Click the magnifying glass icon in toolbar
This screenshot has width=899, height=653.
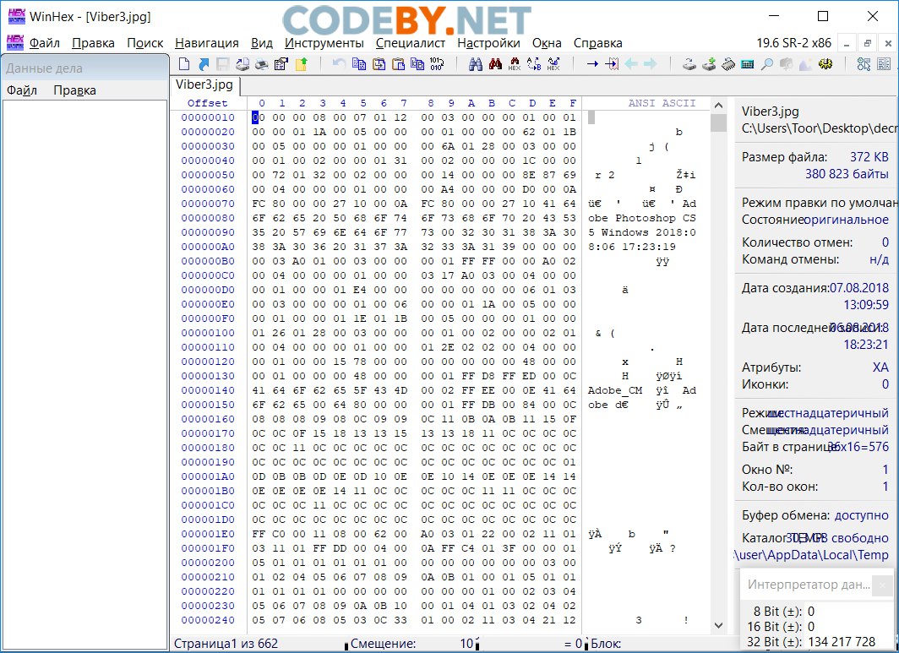tap(766, 63)
